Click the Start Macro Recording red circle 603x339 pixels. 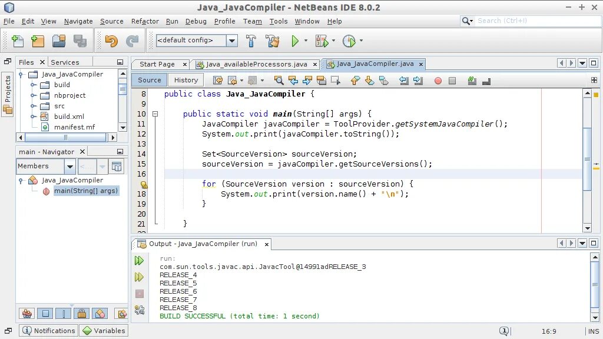[438, 81]
